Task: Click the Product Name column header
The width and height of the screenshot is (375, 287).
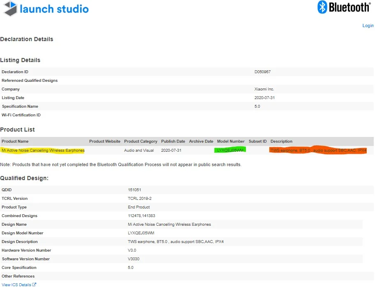Action: (x=15, y=141)
